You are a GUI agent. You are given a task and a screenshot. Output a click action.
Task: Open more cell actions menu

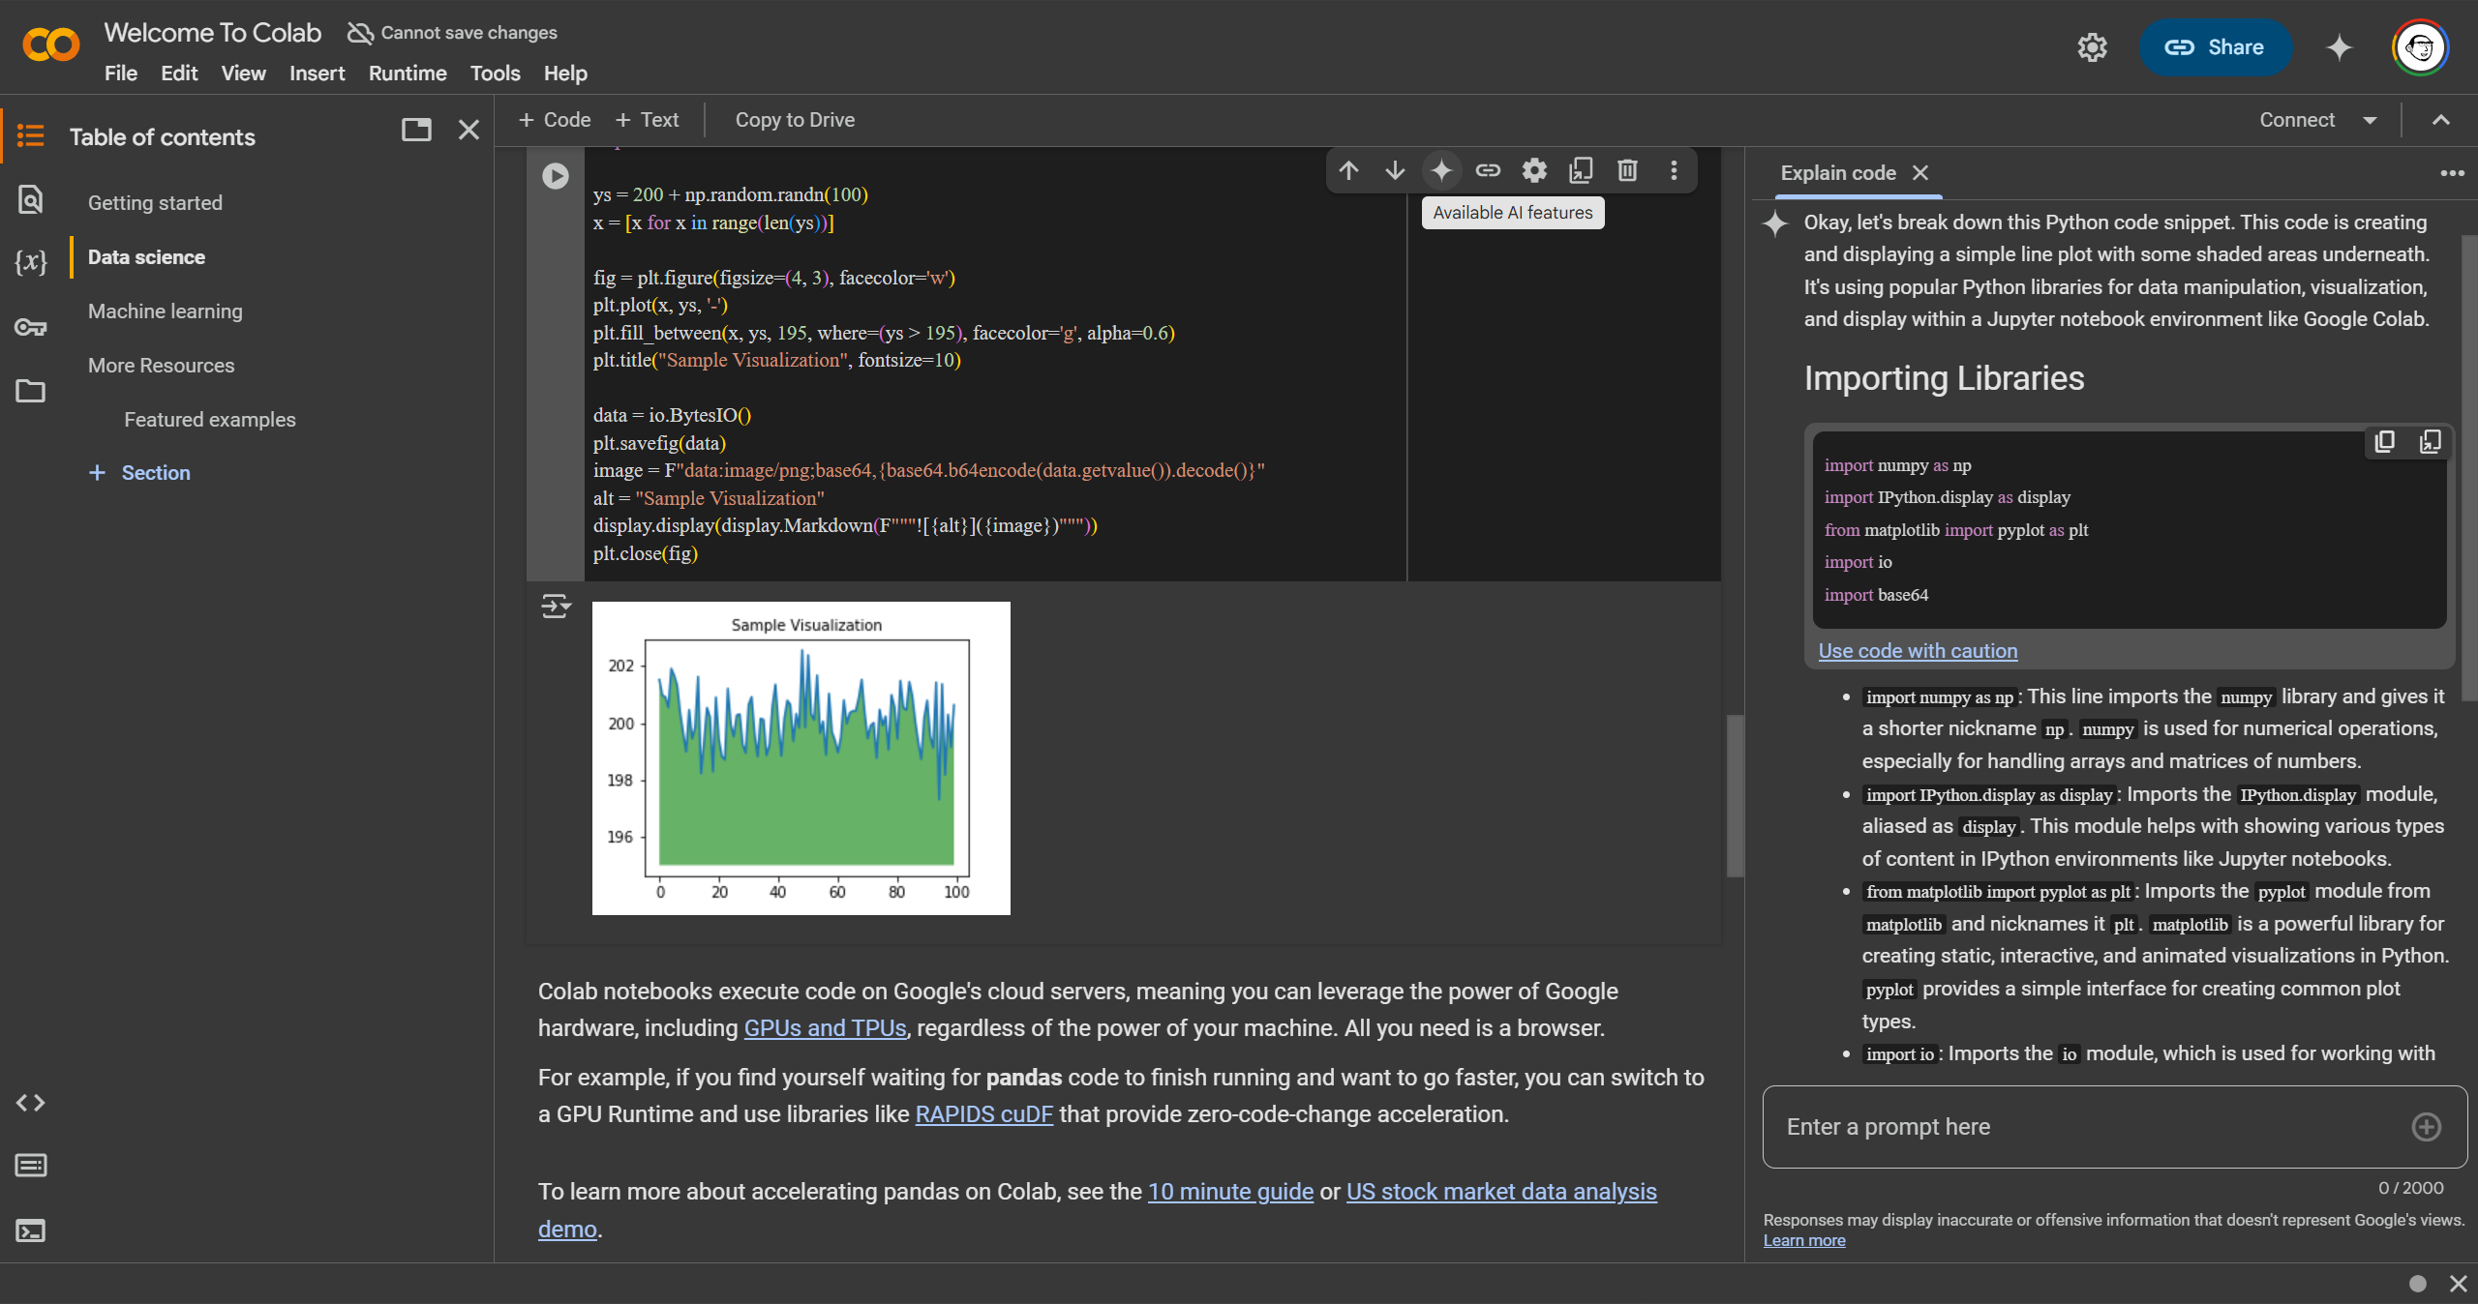coord(1674,171)
